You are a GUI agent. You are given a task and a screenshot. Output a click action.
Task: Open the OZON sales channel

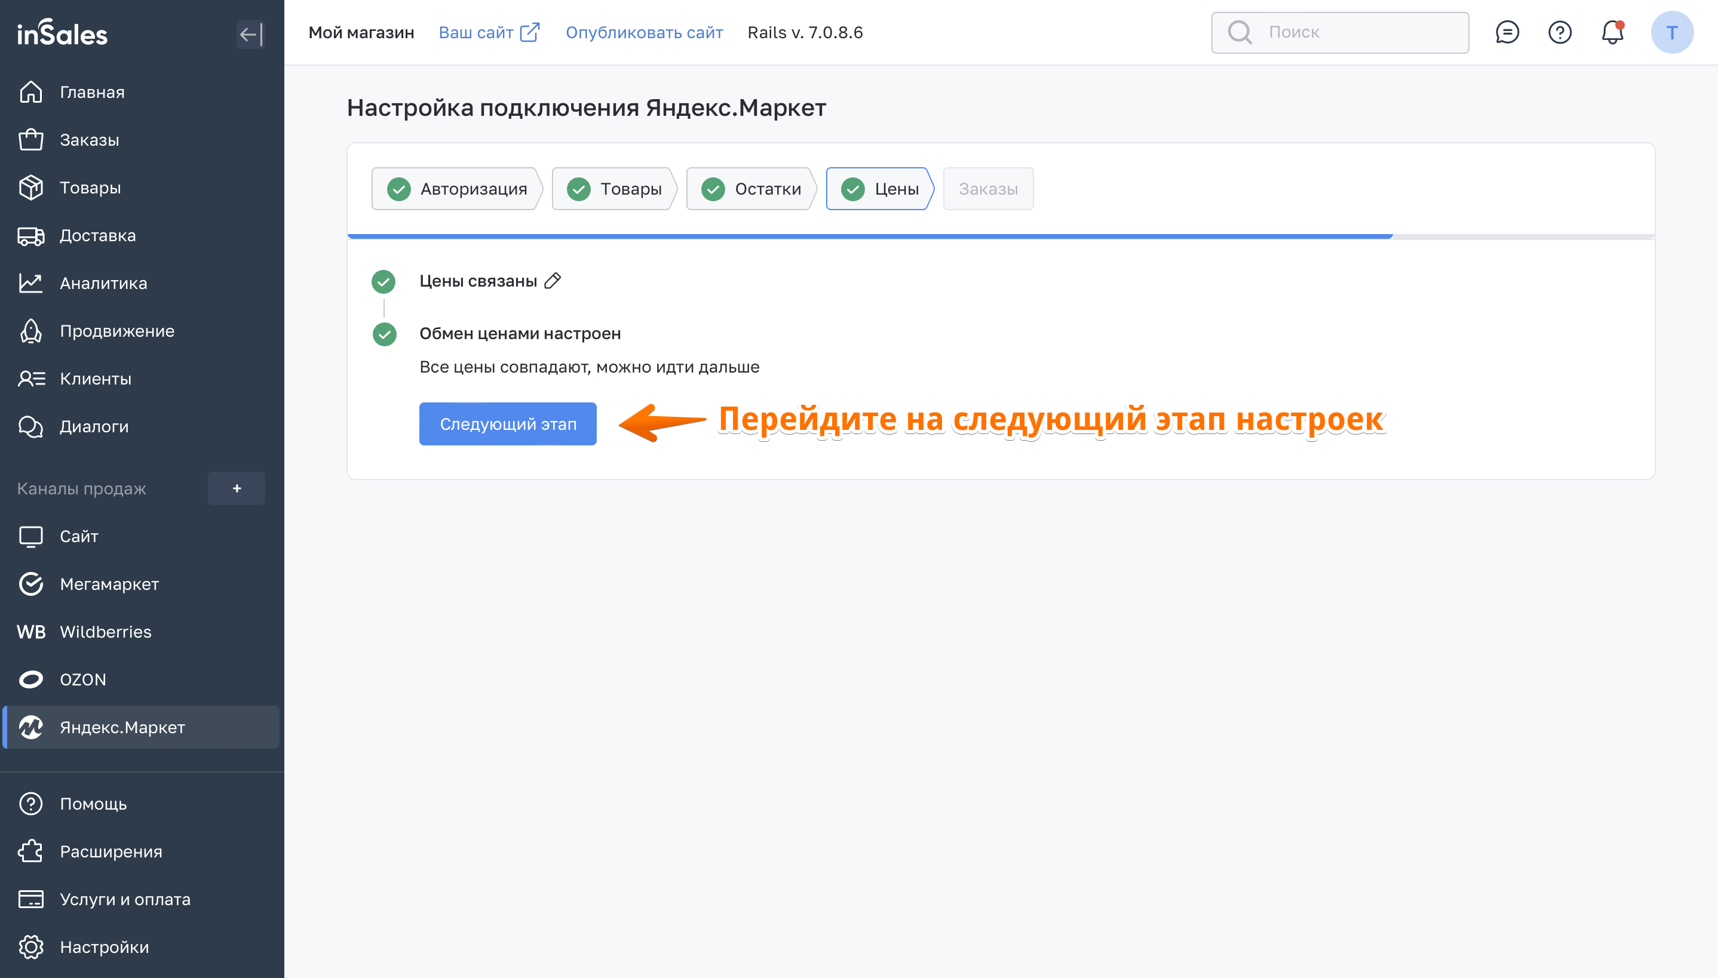(82, 679)
